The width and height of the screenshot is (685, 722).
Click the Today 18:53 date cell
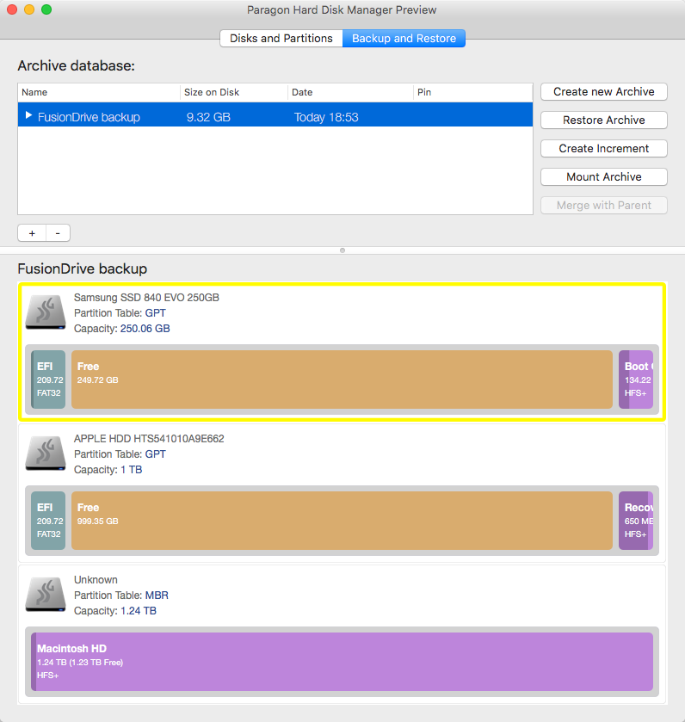326,117
